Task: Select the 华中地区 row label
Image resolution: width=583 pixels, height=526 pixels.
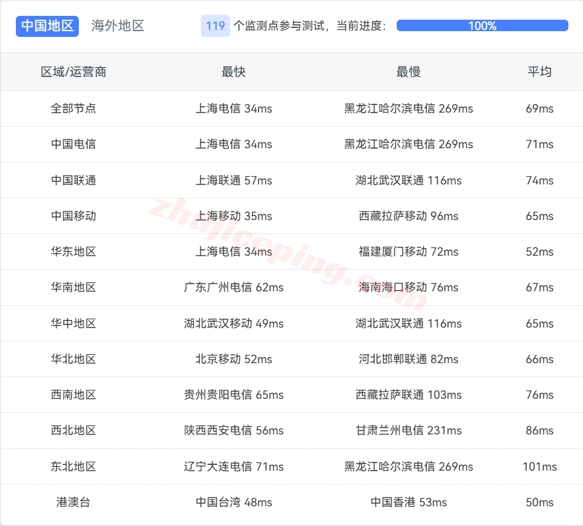Action: (x=74, y=324)
